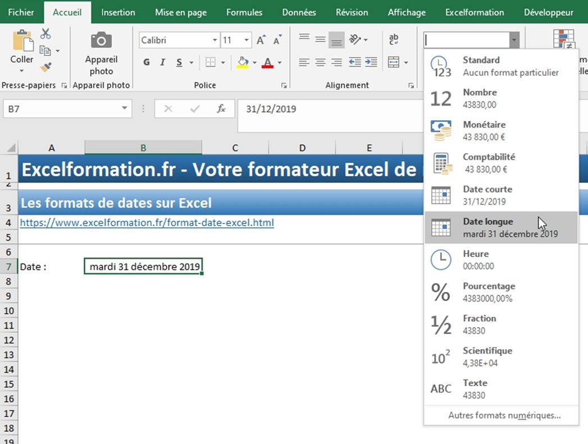Toggle bottom vertical alignment
The height and width of the screenshot is (444, 588).
coord(337,40)
